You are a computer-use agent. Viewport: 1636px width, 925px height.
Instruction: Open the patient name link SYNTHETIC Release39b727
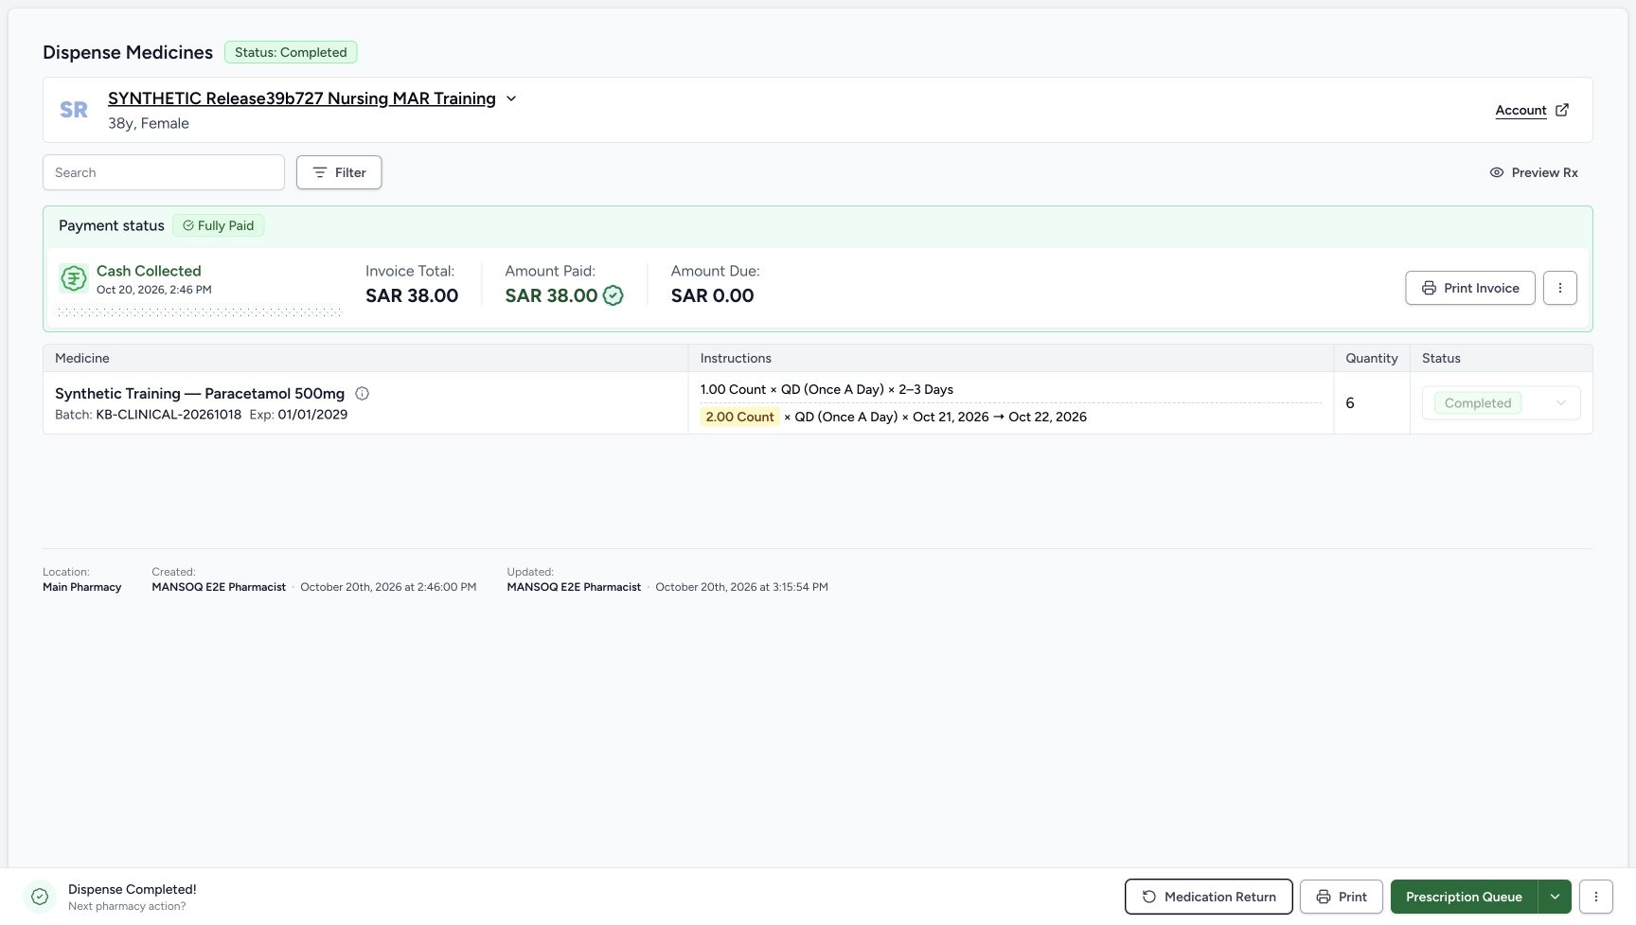[302, 98]
